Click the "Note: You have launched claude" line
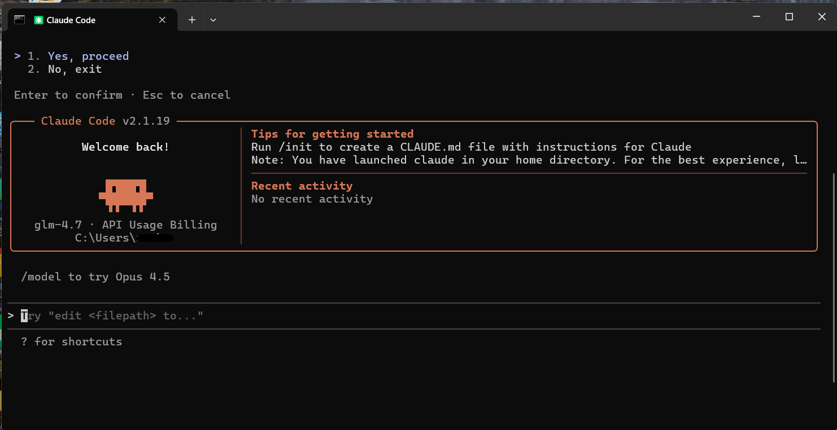Viewport: 837px width, 430px height. (529, 160)
